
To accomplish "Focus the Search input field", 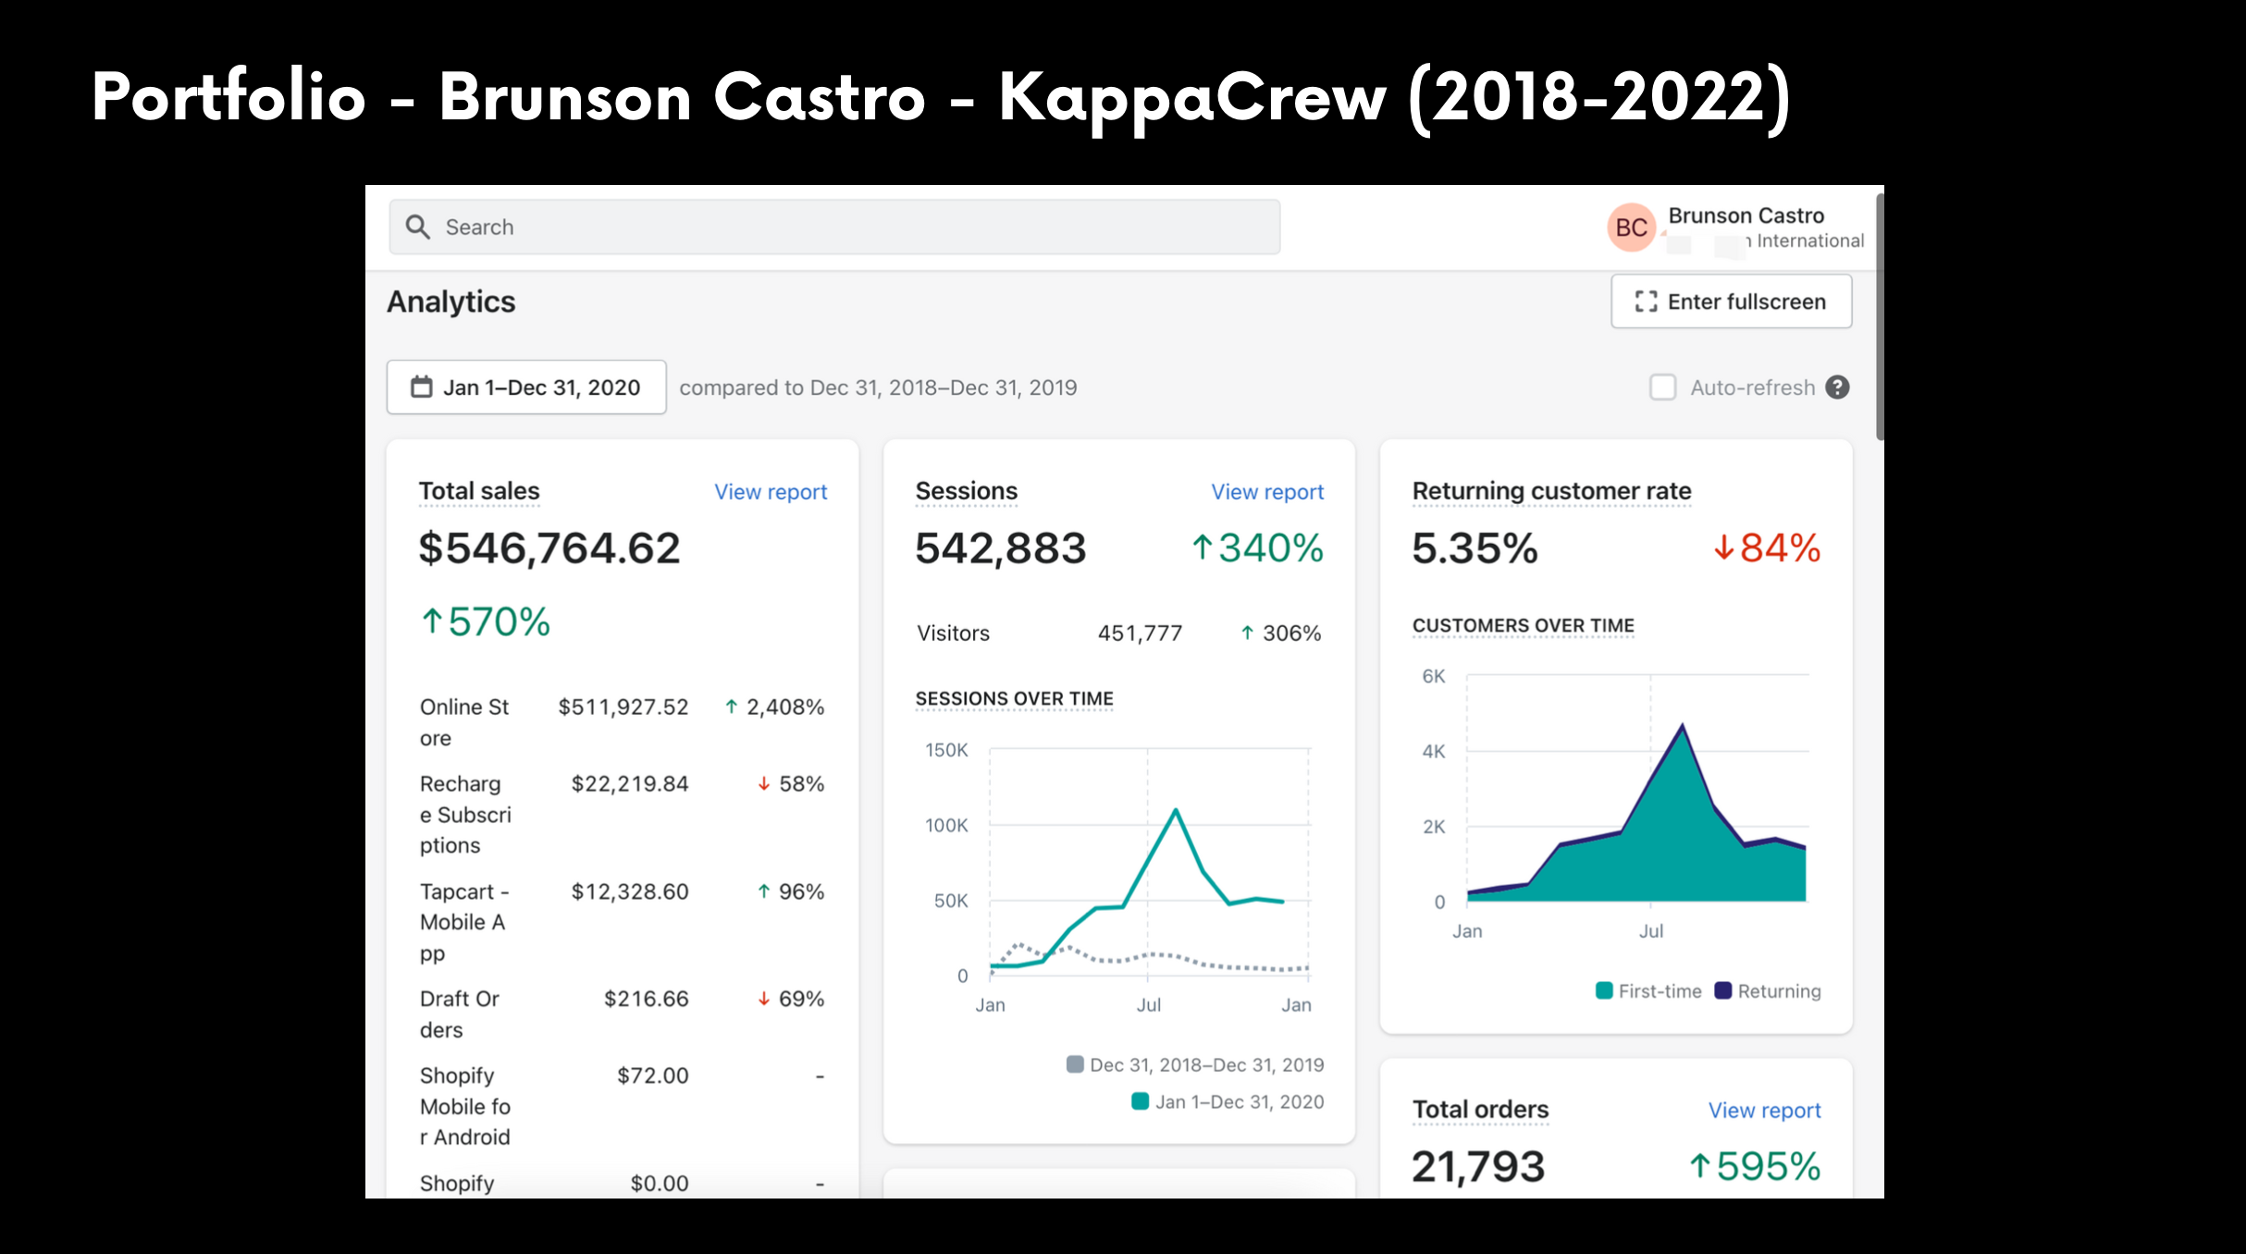I will click(x=834, y=227).
